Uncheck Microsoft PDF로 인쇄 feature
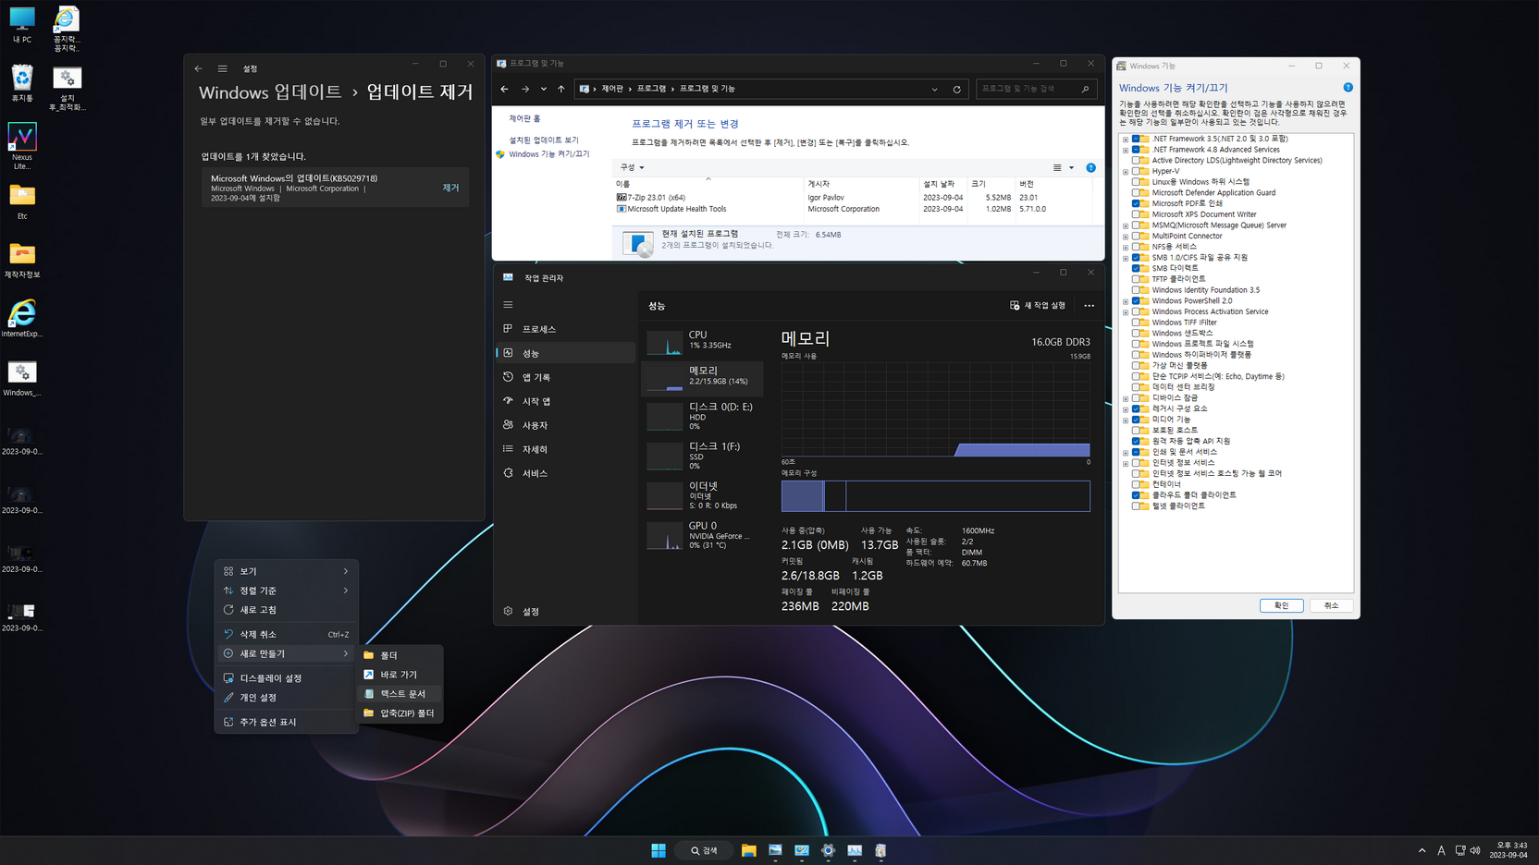The image size is (1539, 865). pos(1136,203)
